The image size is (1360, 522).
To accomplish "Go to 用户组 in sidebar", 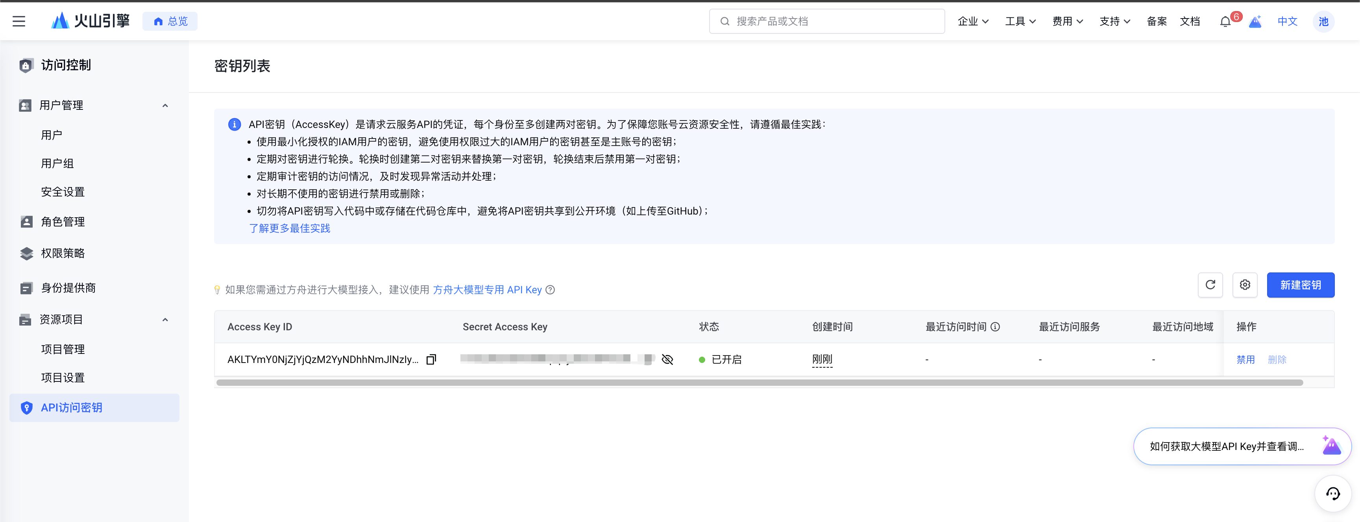I will [x=57, y=163].
